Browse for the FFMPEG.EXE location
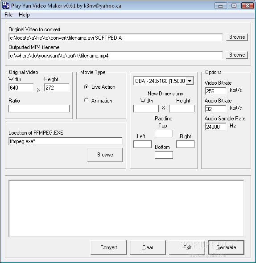256x263 pixels. coord(105,155)
